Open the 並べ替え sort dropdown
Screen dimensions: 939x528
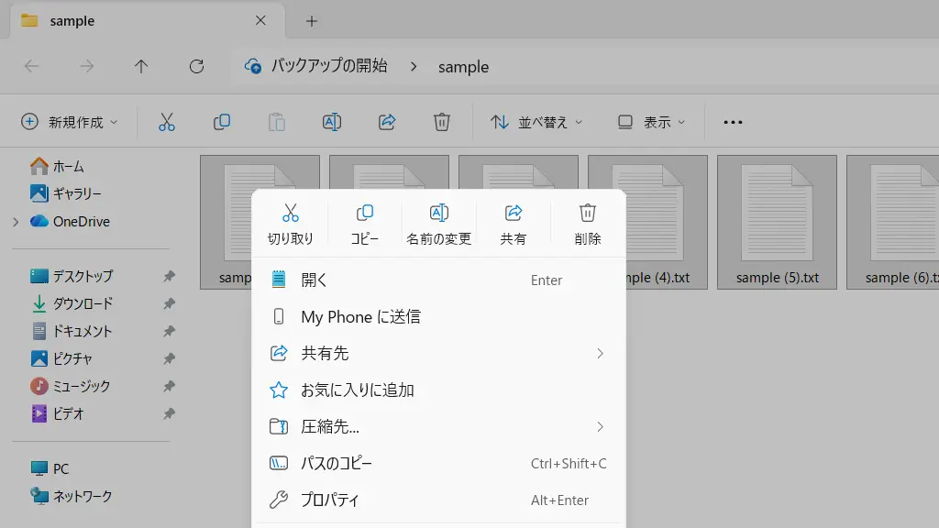point(536,122)
